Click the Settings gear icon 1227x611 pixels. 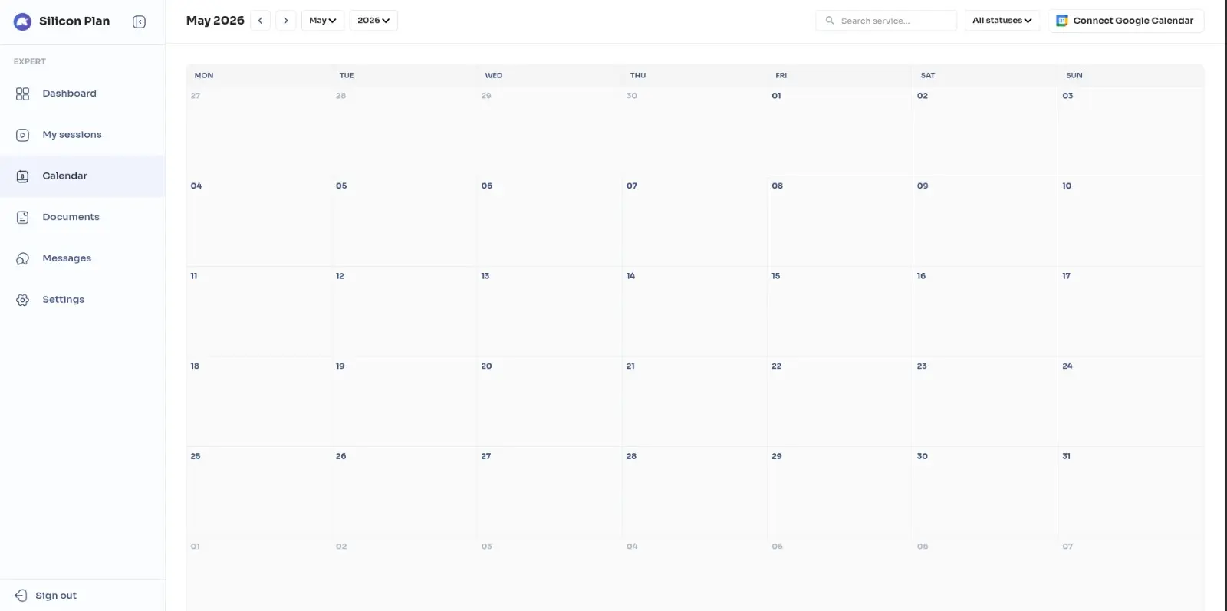tap(22, 300)
